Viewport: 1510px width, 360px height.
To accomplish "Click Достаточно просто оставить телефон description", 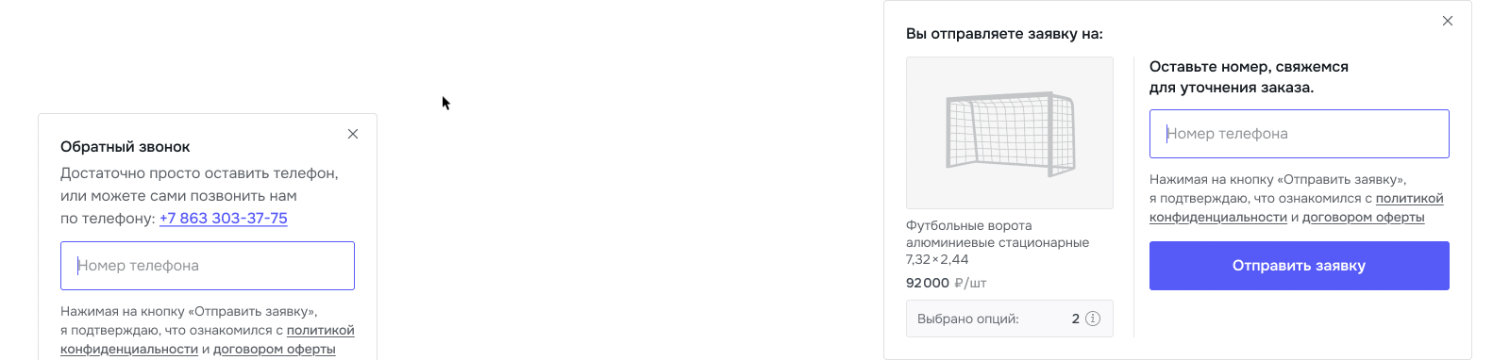I will [199, 195].
